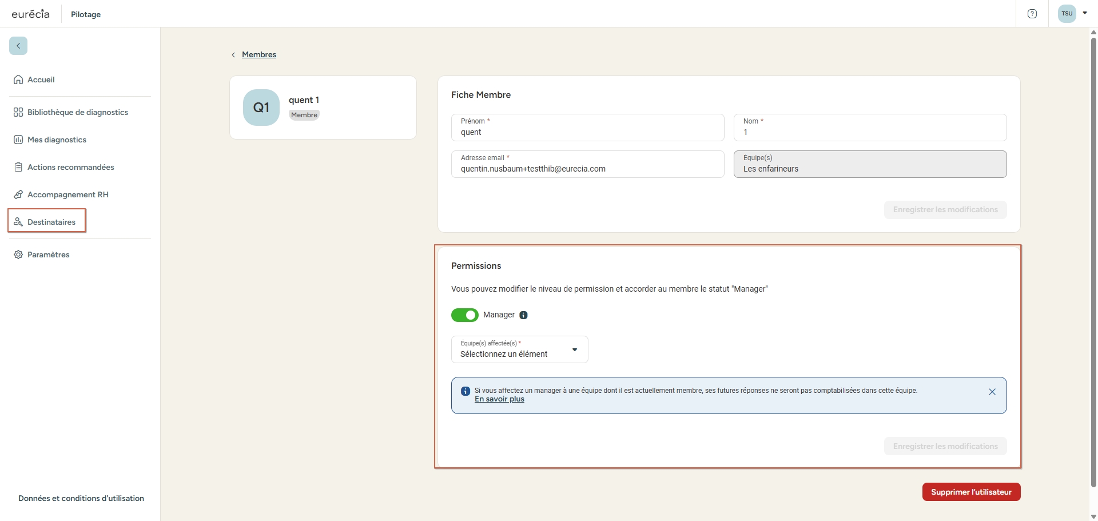
Task: Open Pilotage in the top bar
Action: [86, 14]
